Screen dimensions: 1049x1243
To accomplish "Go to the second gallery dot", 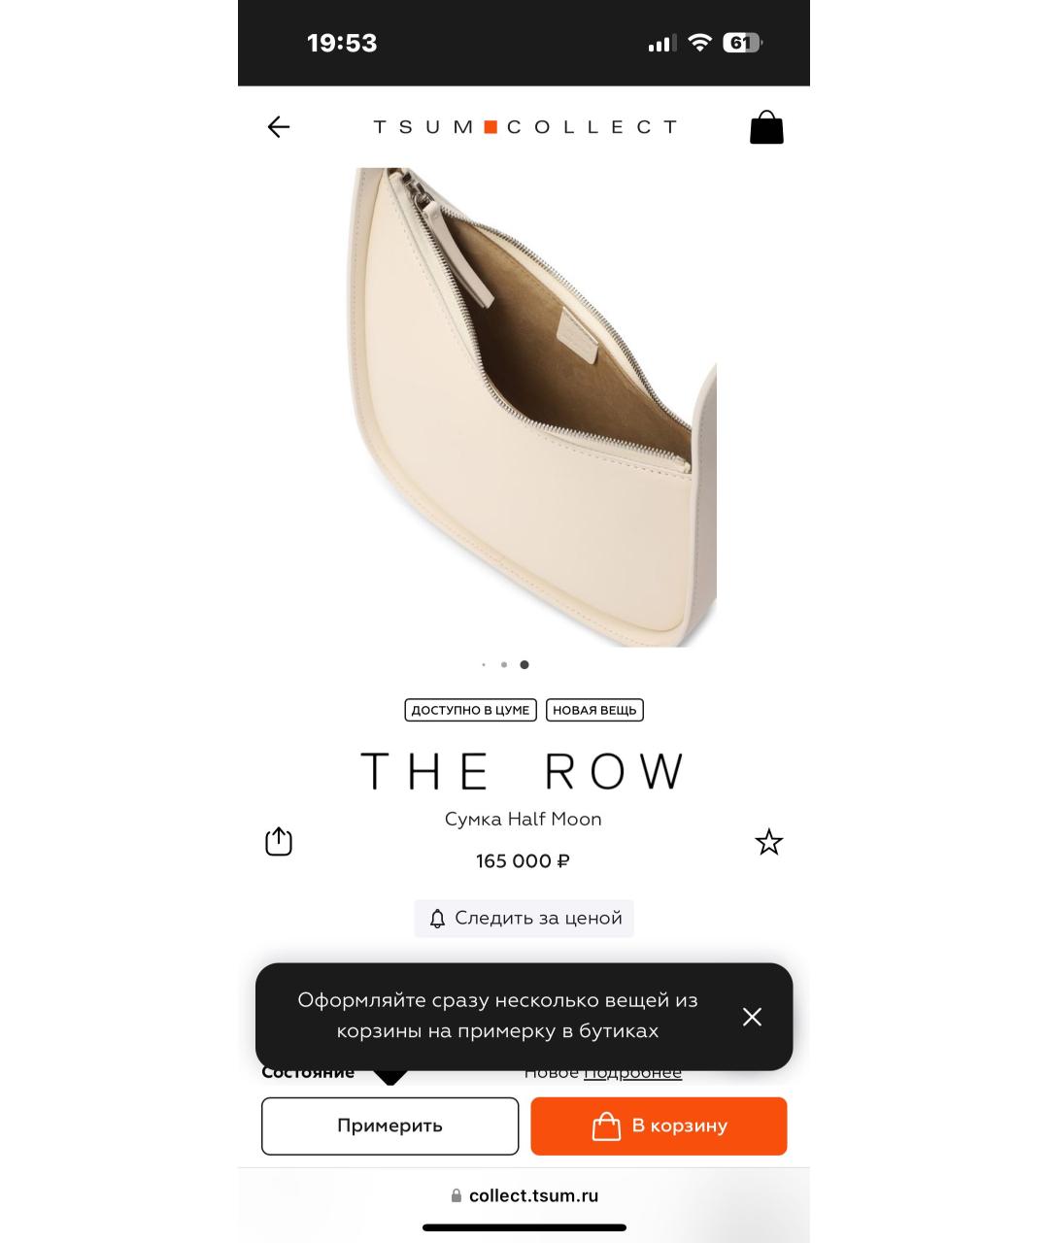I will (x=504, y=665).
